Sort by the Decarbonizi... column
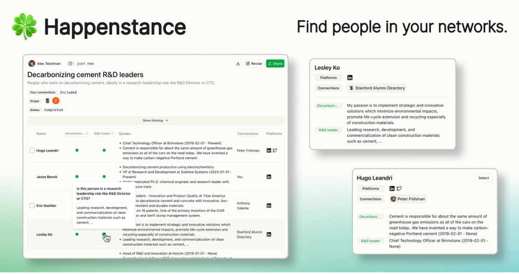The height and width of the screenshot is (274, 519). click(76, 134)
